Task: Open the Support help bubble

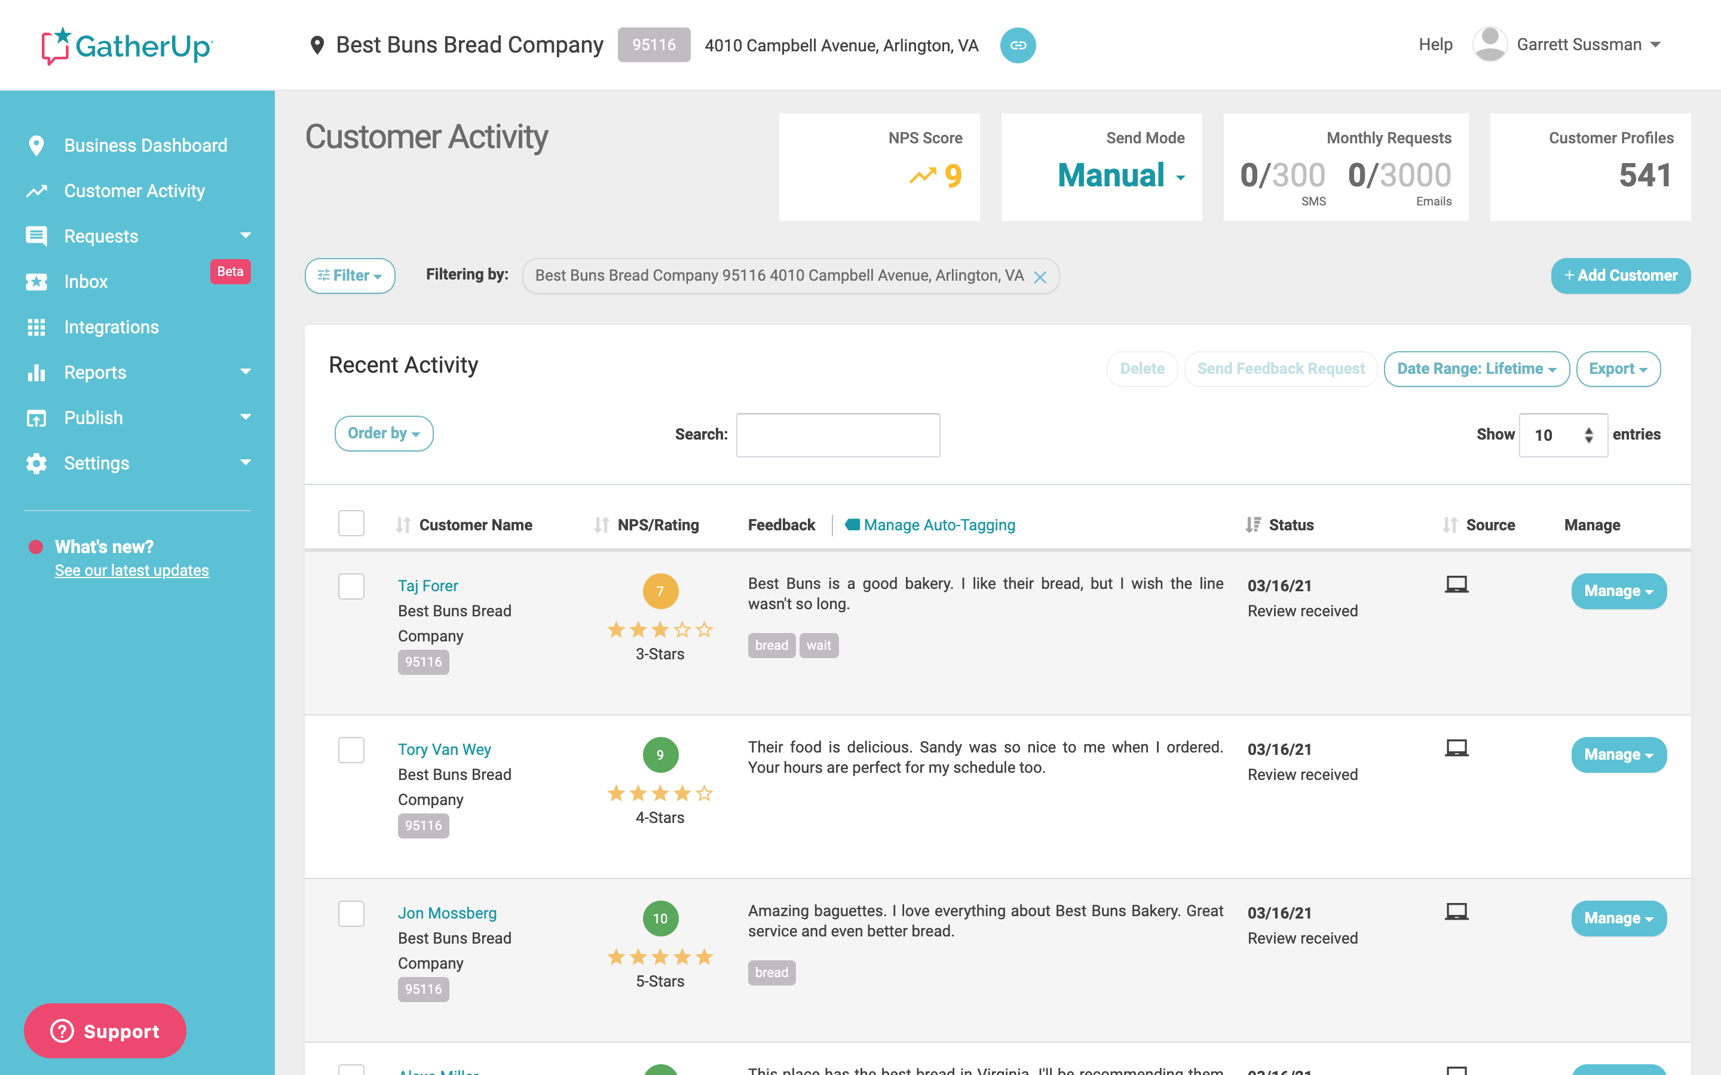Action: pos(104,1030)
